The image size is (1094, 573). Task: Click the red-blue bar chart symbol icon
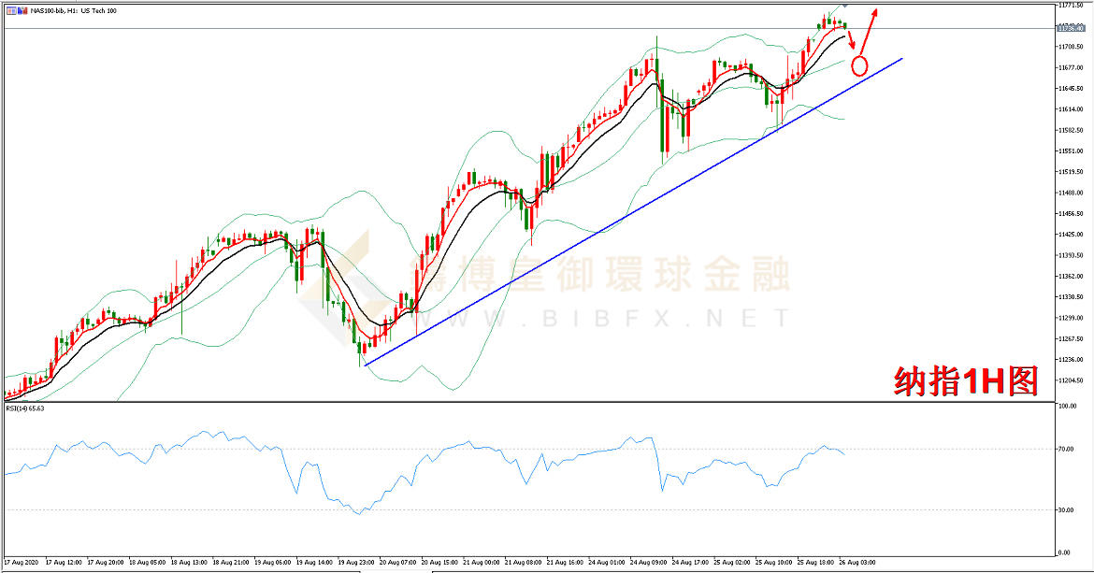point(22,10)
